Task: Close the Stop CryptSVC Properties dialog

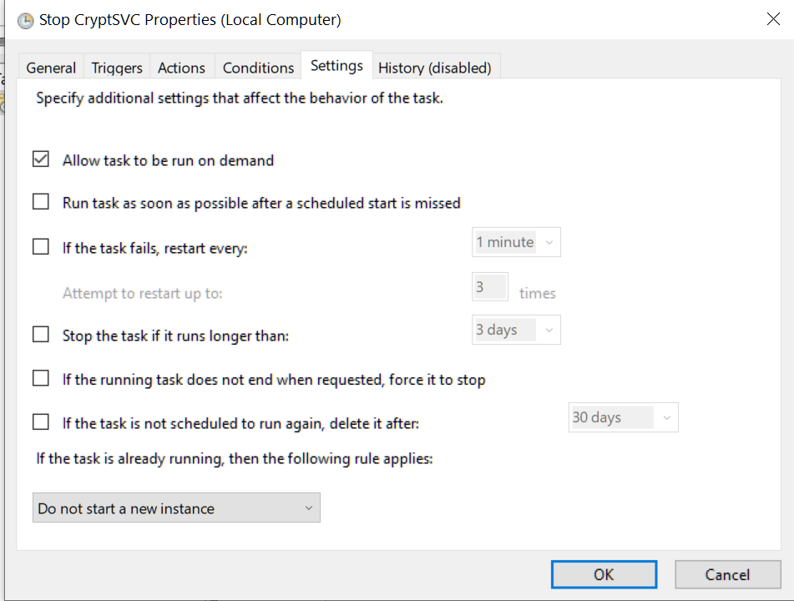Action: coord(773,19)
